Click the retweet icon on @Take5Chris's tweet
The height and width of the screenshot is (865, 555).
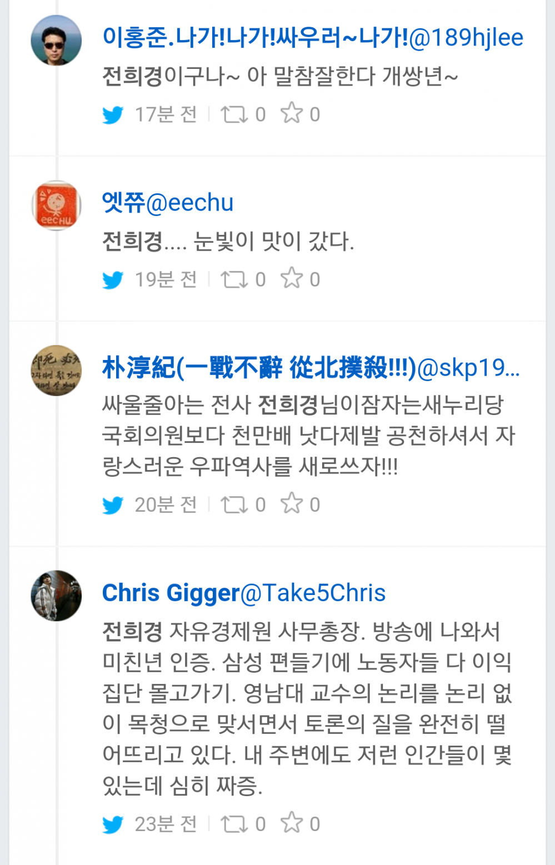pos(233,825)
